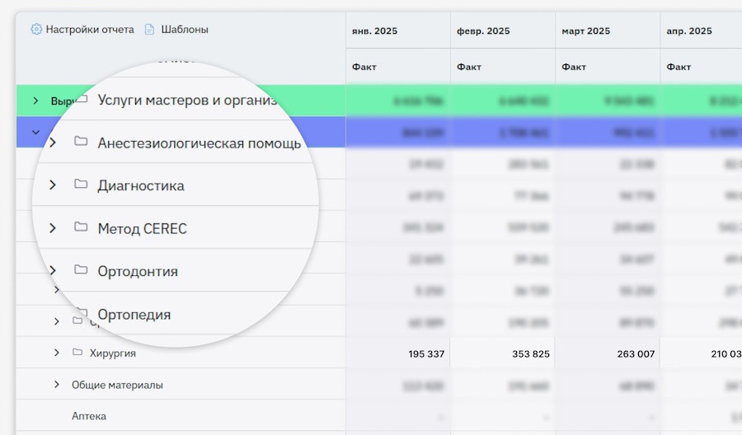Click the document icon beside Шаблоны
Screen dimensions: 742x435
[149, 30]
